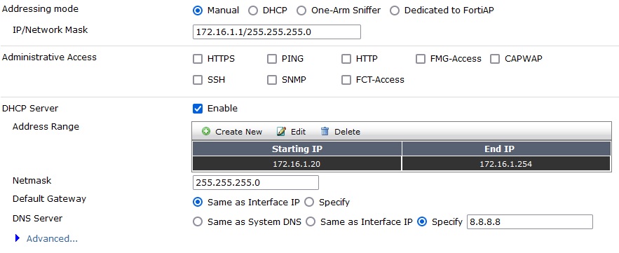619x253 pixels.
Task: Choose Specify for DNS Server
Action: [422, 222]
